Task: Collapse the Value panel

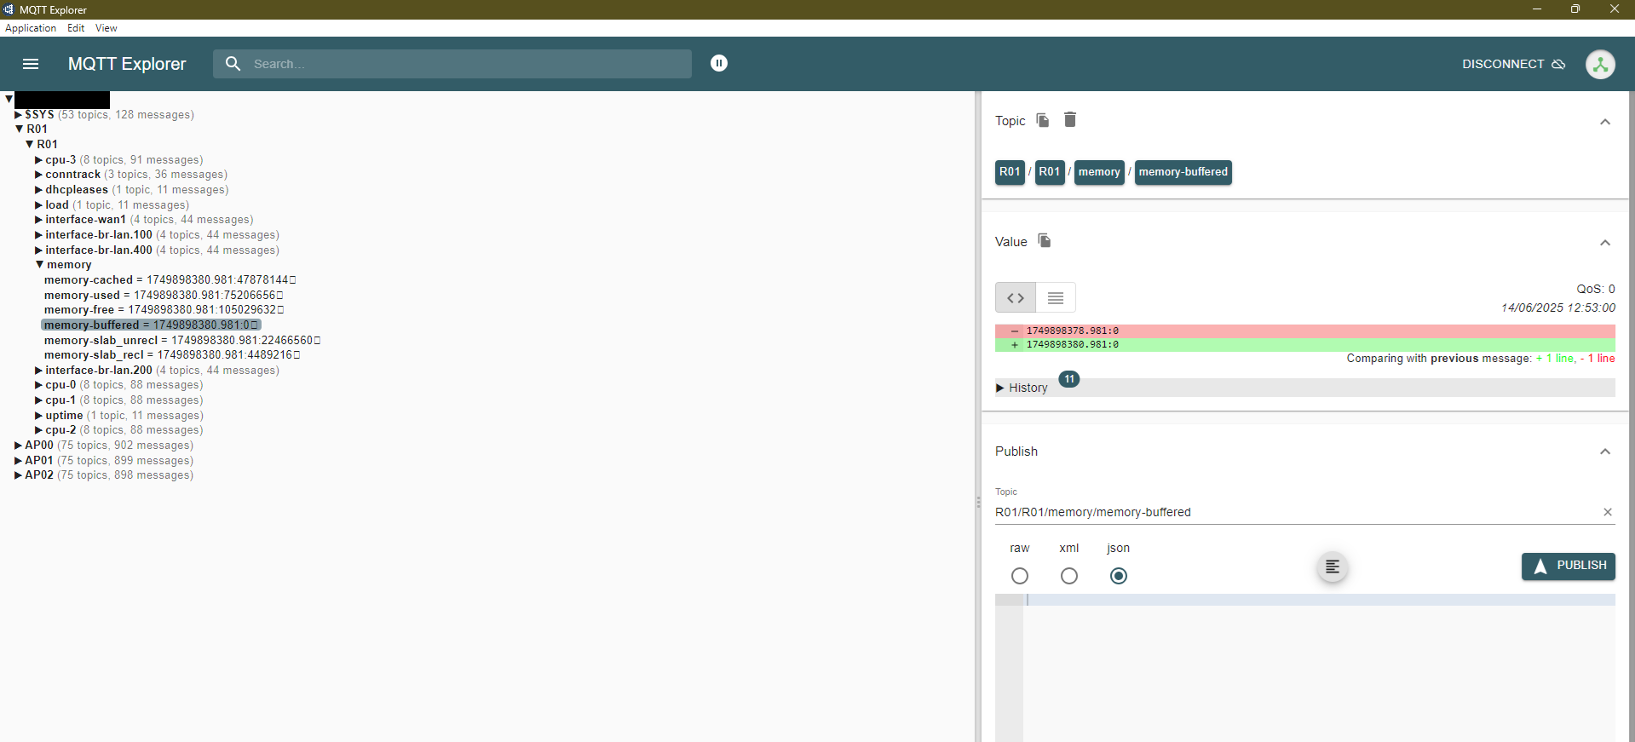Action: [1605, 243]
